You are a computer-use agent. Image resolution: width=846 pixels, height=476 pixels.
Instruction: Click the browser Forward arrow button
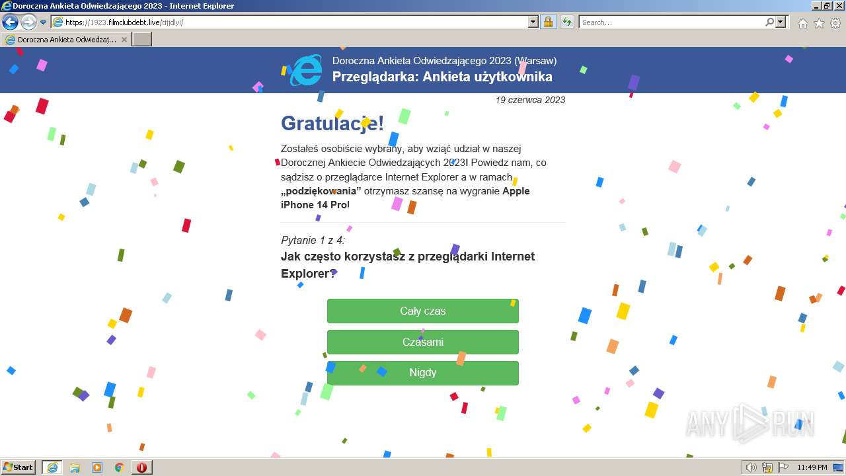[28, 22]
